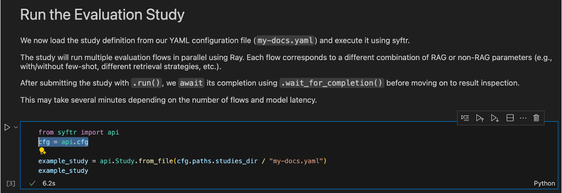The height and width of the screenshot is (193, 562).
Task: Click the yellow lightbulb code action
Action: pyautogui.click(x=42, y=151)
